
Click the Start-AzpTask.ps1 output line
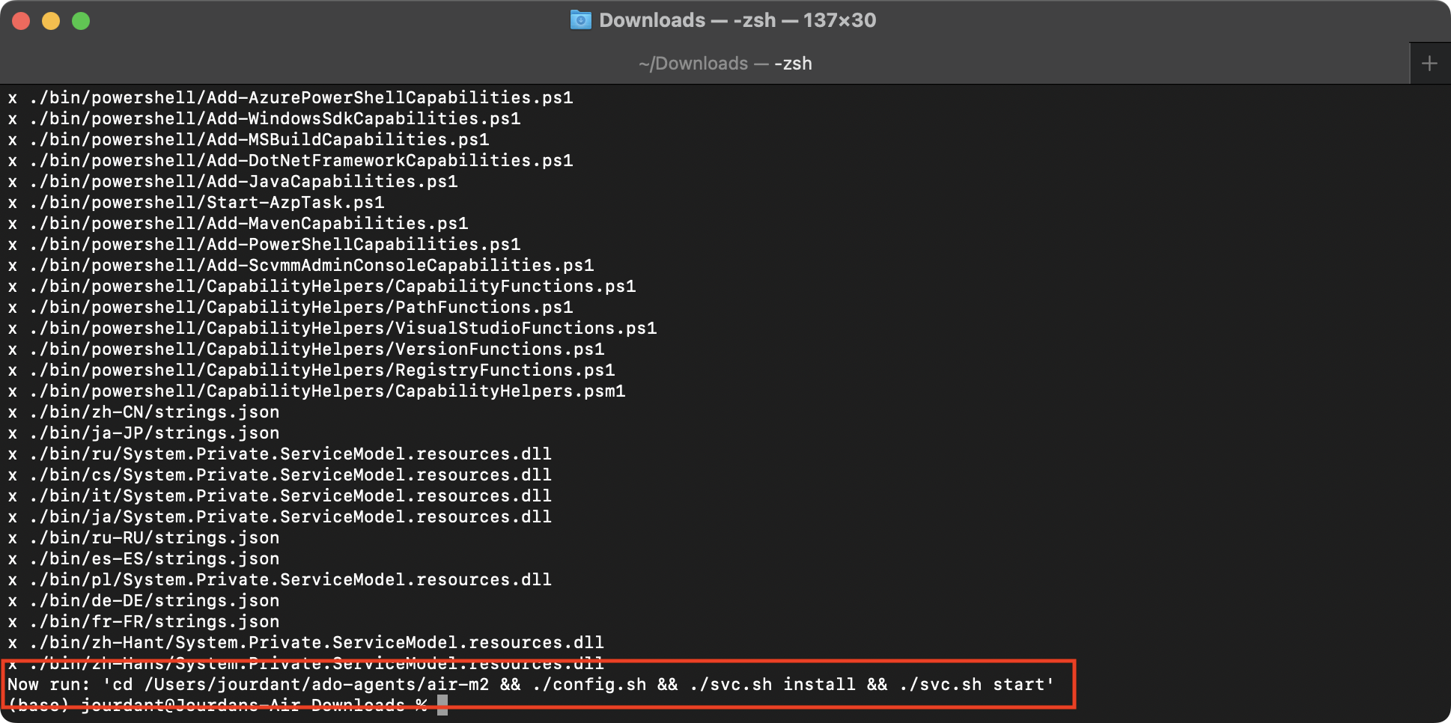(207, 203)
